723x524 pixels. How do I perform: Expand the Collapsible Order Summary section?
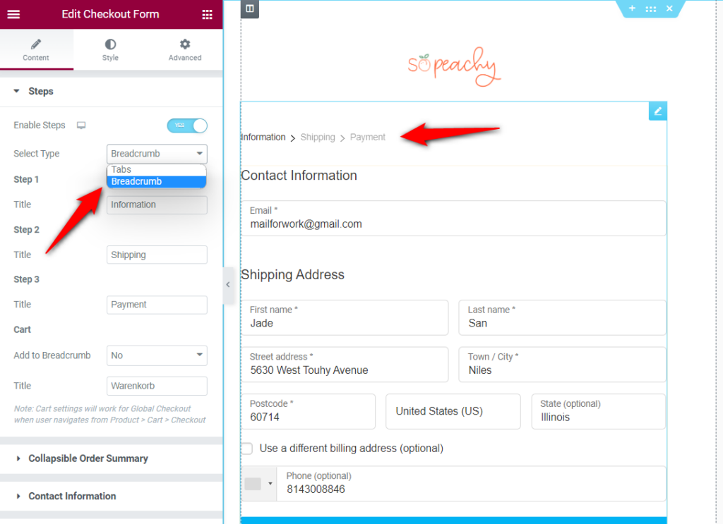(88, 458)
